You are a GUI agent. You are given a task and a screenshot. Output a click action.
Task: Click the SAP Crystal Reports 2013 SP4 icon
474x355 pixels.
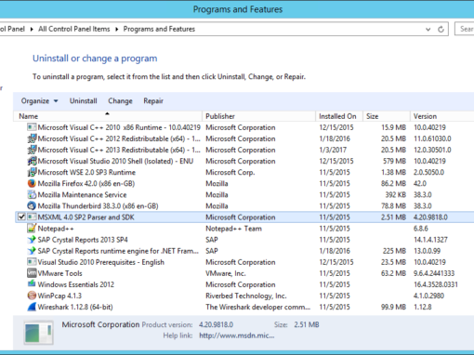pyautogui.click(x=32, y=240)
